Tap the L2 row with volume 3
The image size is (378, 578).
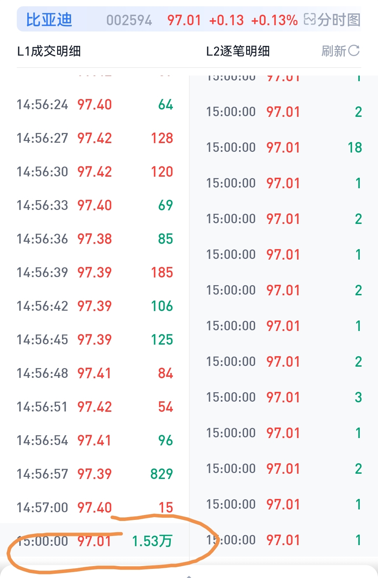coord(284,397)
